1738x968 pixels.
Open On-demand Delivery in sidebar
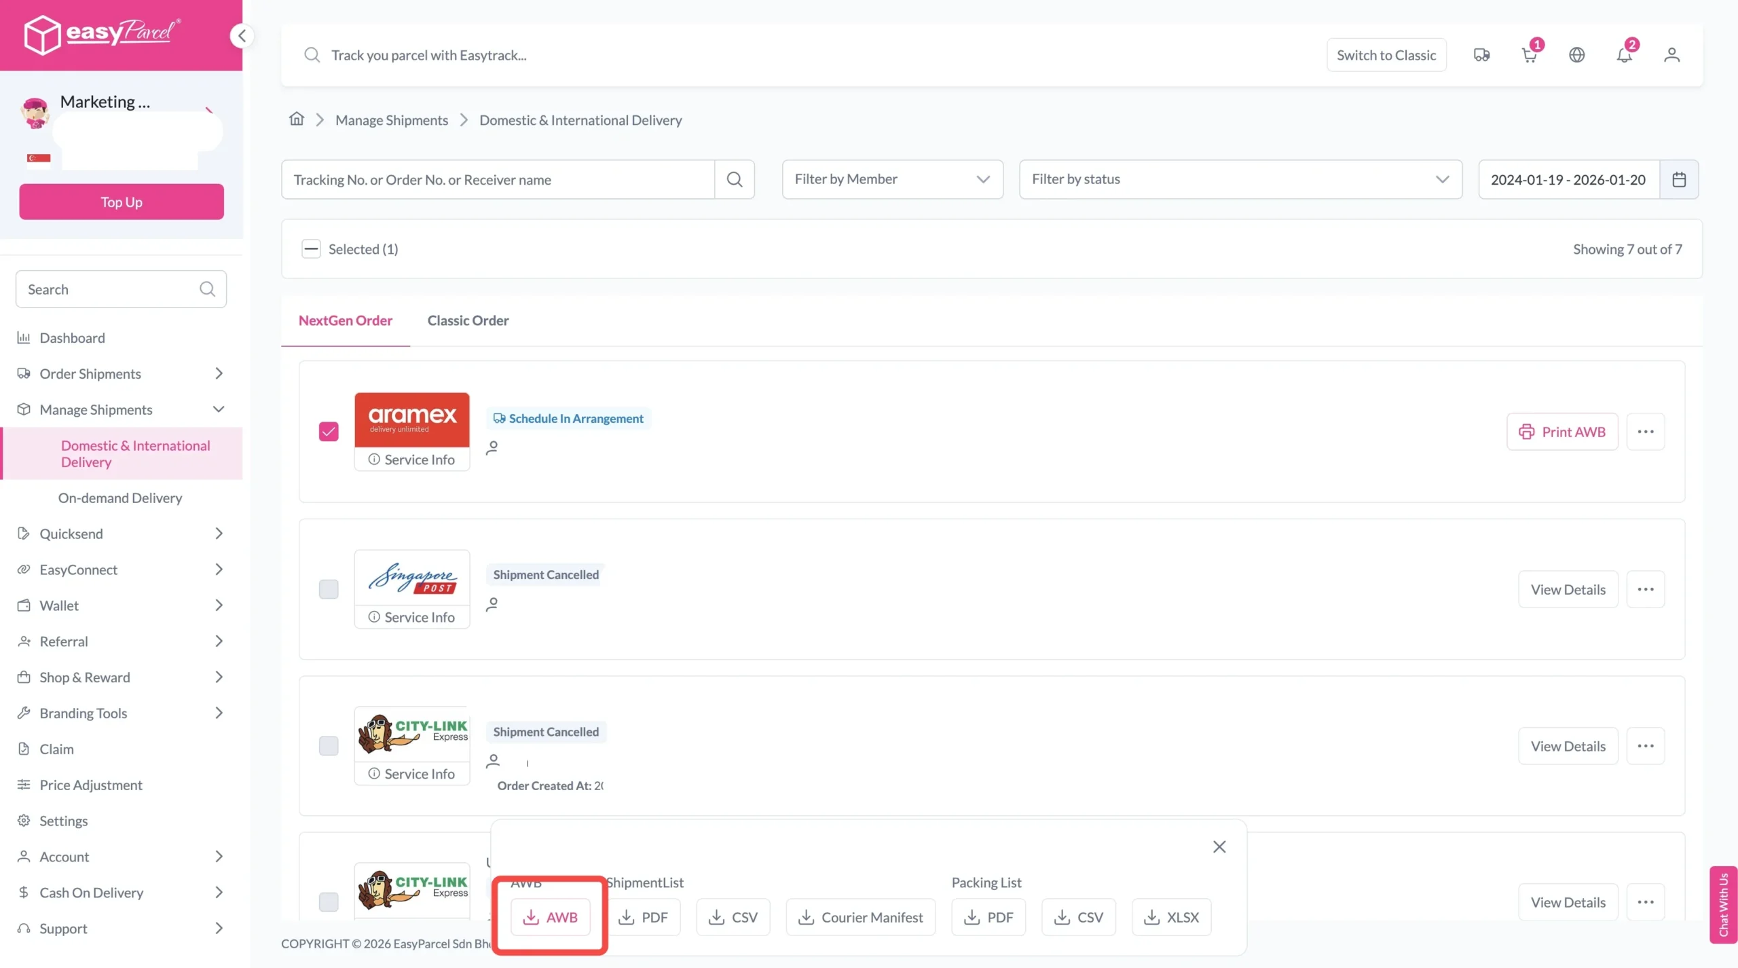120,498
